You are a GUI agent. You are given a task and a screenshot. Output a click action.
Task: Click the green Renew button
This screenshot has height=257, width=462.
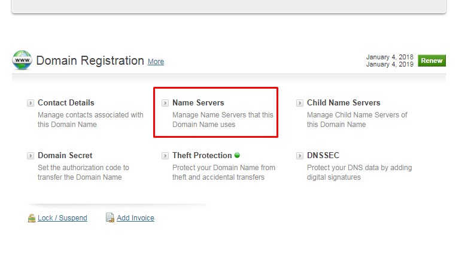(x=431, y=61)
